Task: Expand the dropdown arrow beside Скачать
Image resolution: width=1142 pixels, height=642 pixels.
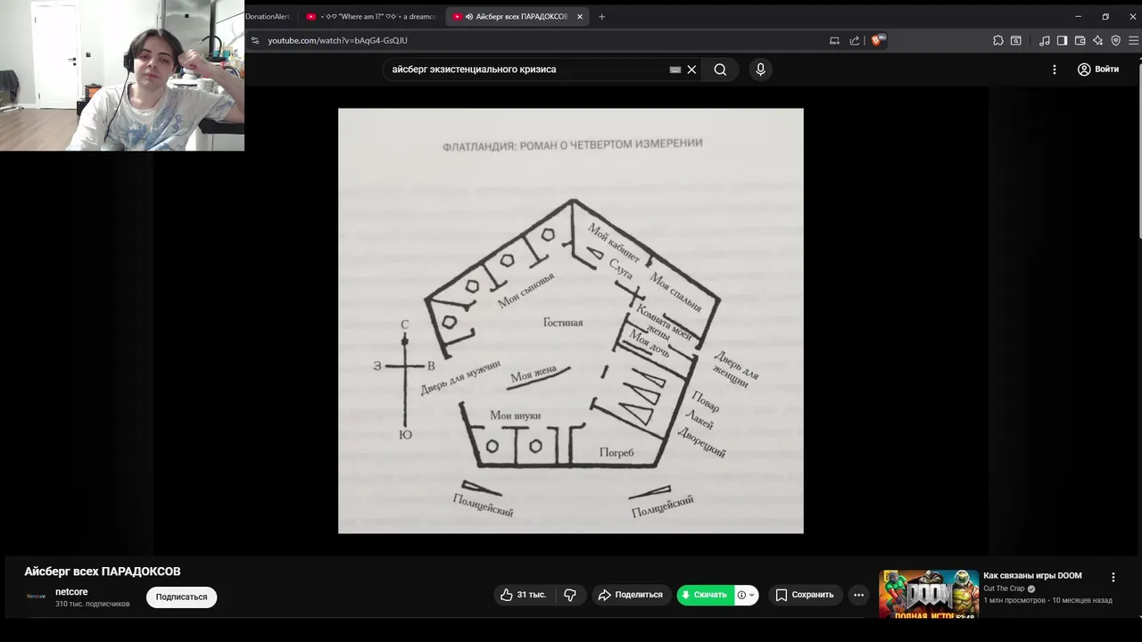Action: (x=751, y=595)
